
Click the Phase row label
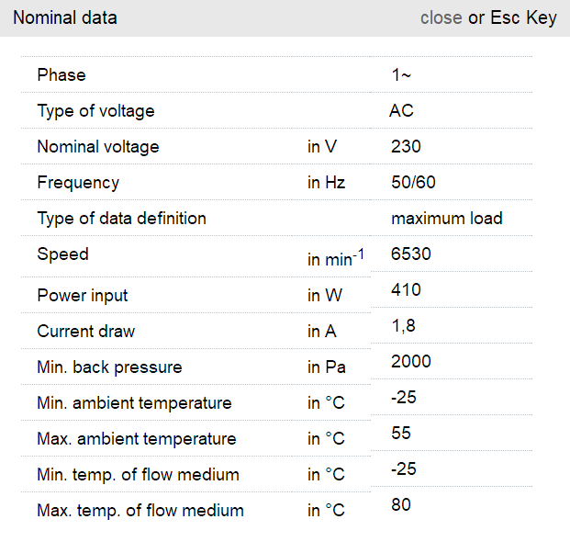pos(61,75)
